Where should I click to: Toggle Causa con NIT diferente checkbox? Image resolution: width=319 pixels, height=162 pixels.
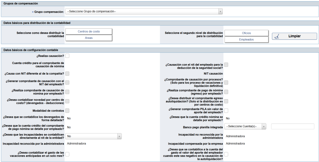67,74
